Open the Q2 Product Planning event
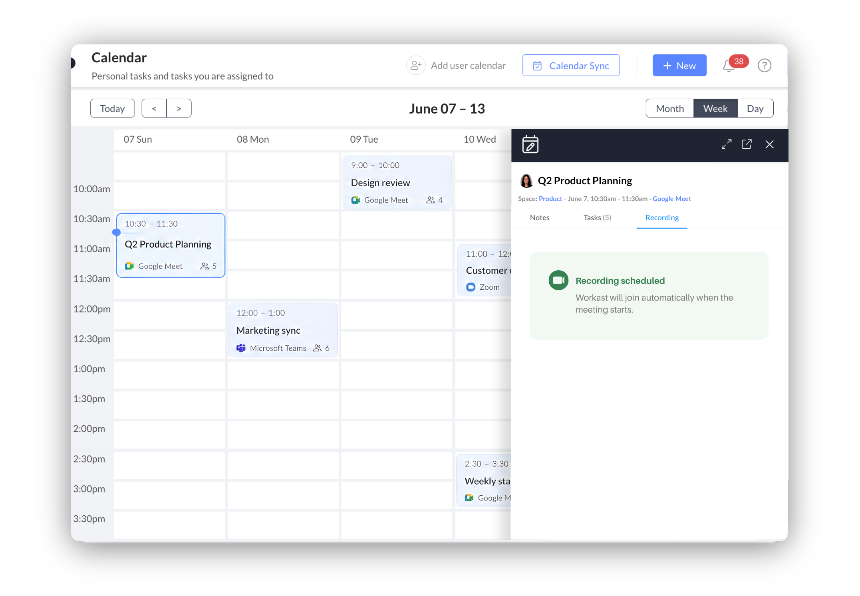 click(x=171, y=245)
